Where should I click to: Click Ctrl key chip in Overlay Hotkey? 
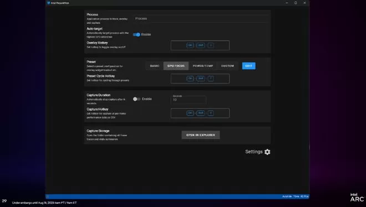(190, 45)
